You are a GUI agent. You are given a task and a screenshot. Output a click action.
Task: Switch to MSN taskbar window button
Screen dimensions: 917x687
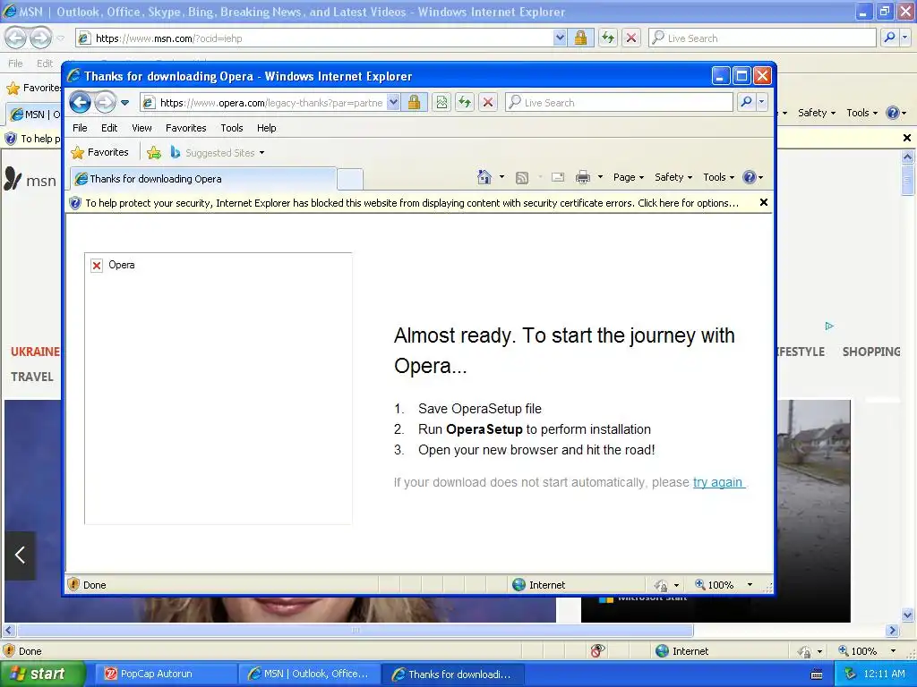[x=309, y=674]
